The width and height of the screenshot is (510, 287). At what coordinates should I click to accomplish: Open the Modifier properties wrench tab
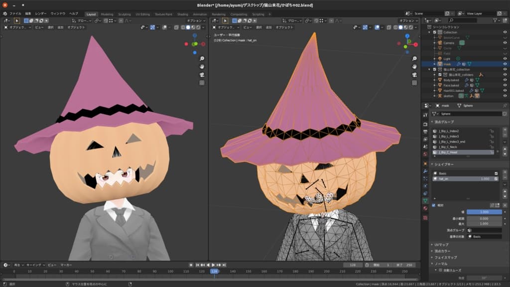pos(425,171)
